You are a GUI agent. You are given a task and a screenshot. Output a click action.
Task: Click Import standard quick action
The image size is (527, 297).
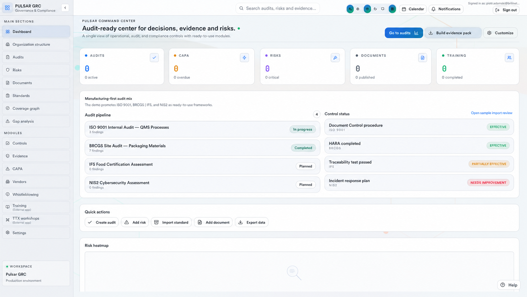point(171,223)
